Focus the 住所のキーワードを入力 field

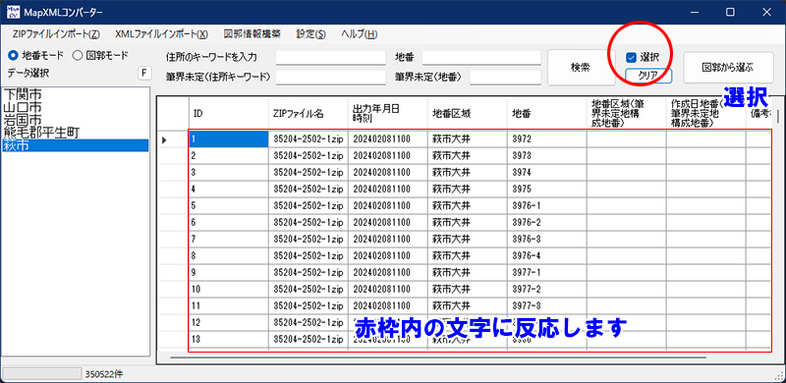pos(331,58)
